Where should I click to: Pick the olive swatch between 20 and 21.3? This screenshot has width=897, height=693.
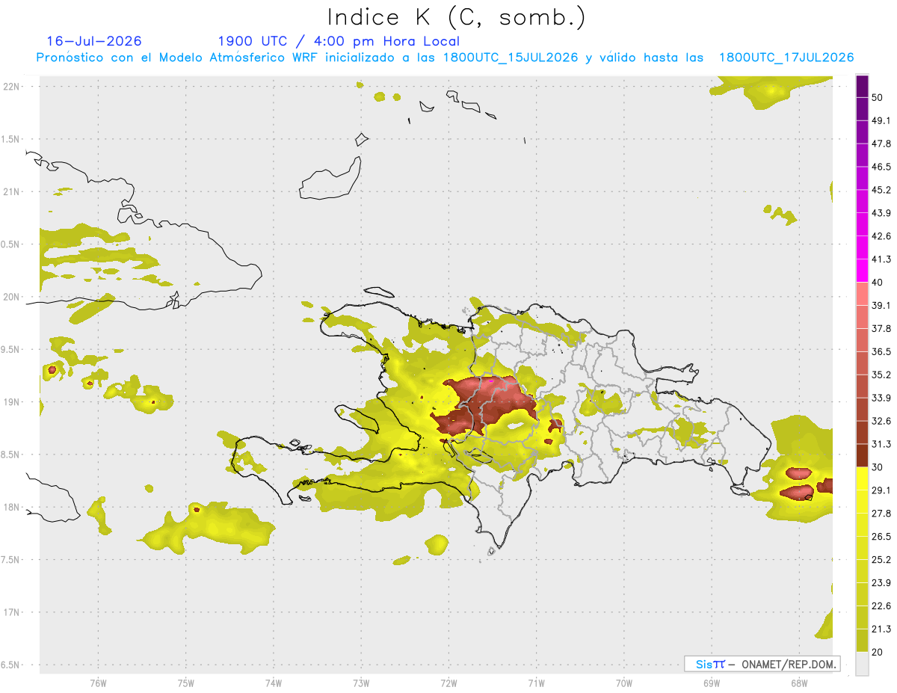[x=862, y=640]
